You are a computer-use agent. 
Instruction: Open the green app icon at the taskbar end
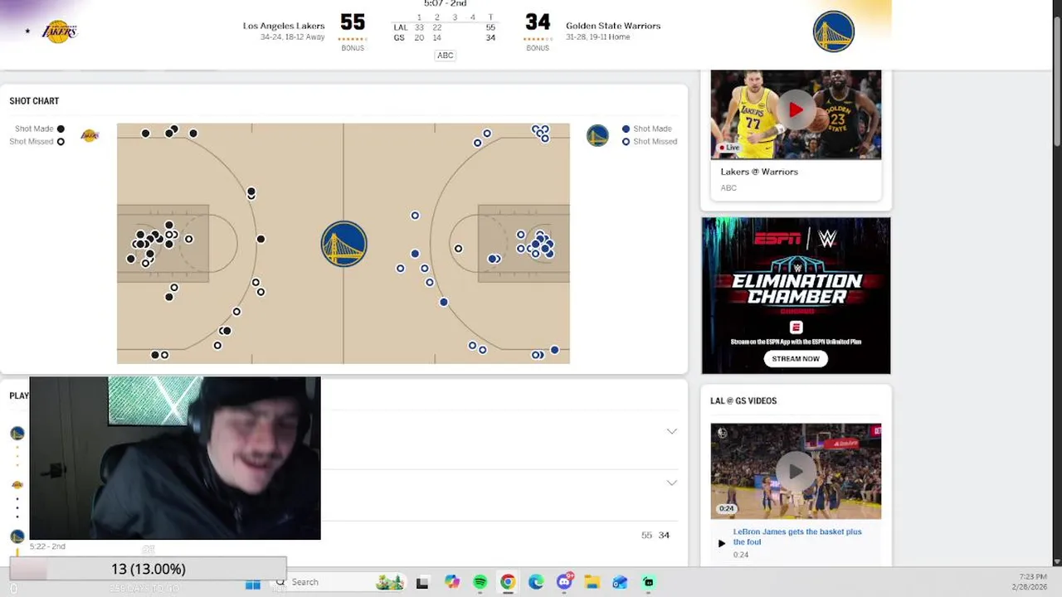648,583
